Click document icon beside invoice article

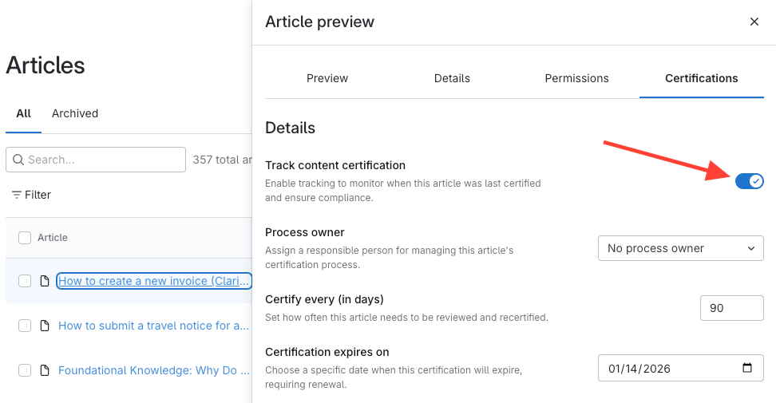tap(45, 281)
